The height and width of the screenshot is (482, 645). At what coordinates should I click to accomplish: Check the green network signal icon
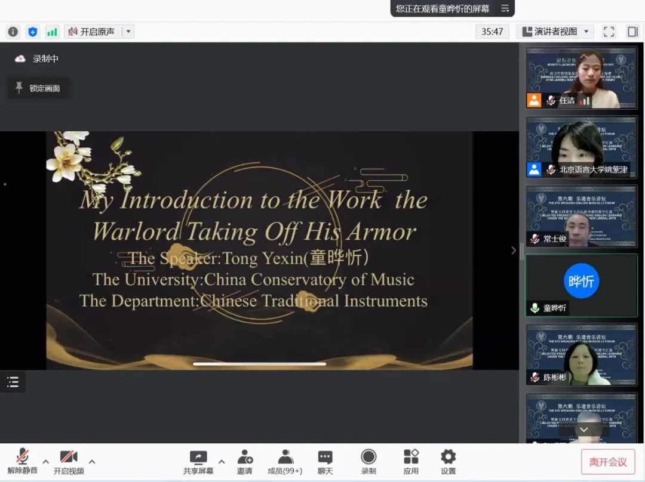click(52, 32)
